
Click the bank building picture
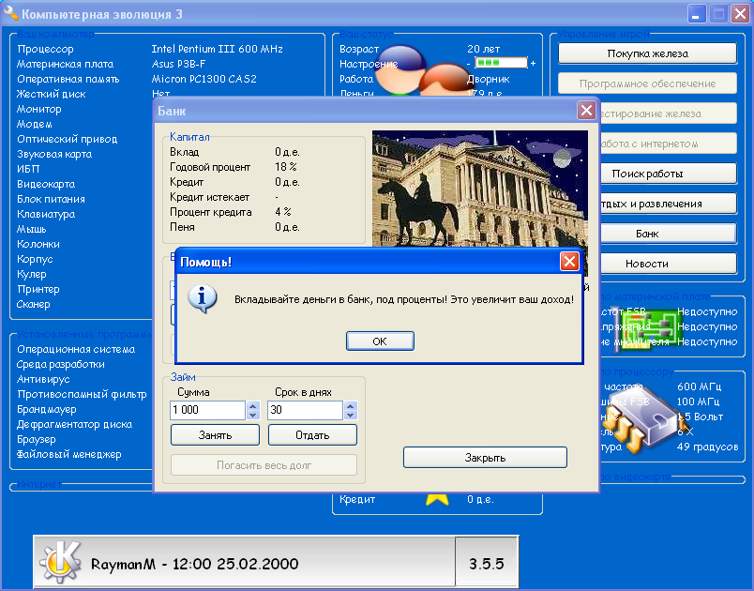coord(480,189)
